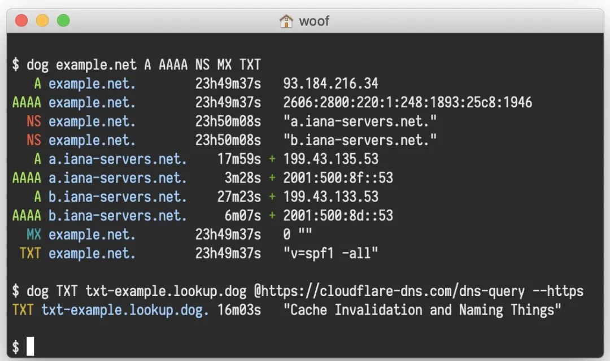The image size is (610, 361).
Task: Click the "v=spf1 -all" TXT value
Action: tap(330, 253)
